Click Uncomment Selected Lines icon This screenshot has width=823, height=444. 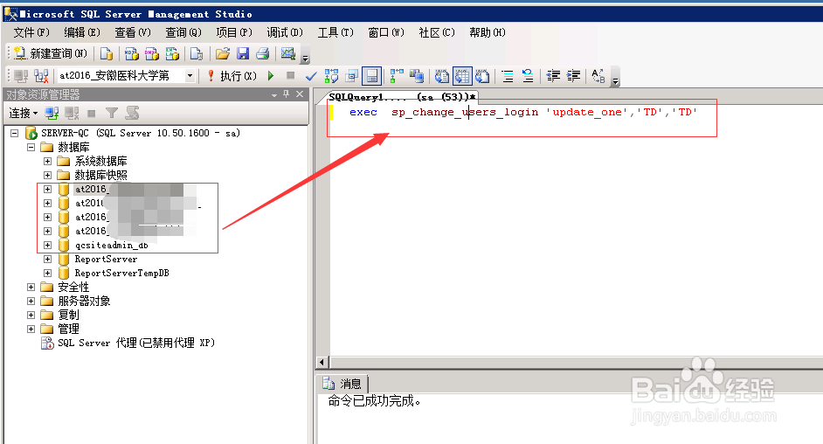pos(528,76)
